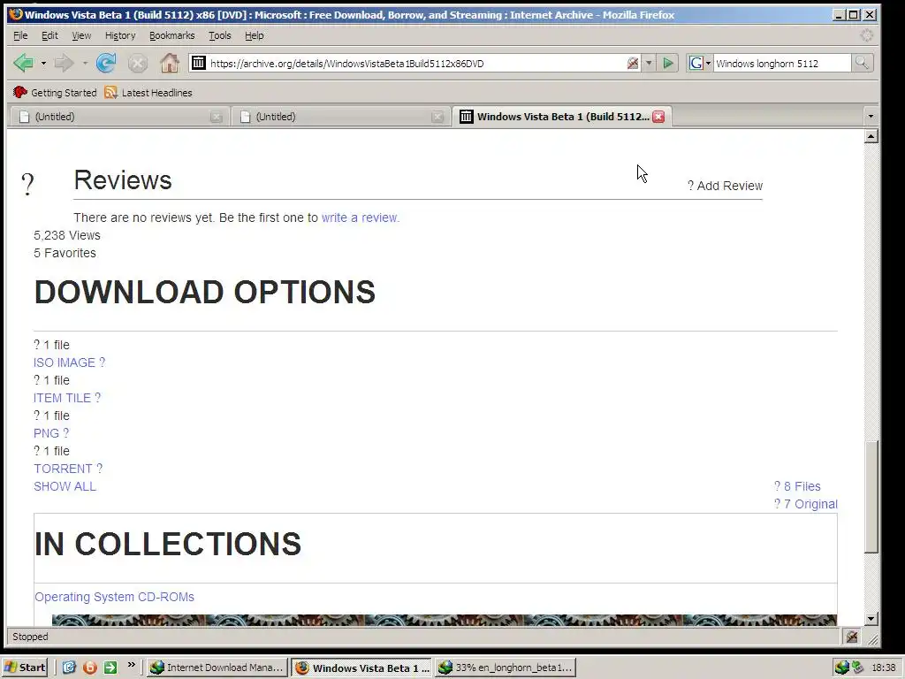This screenshot has height=679, width=905.
Task: Click SHOW ALL download options
Action: click(x=65, y=486)
